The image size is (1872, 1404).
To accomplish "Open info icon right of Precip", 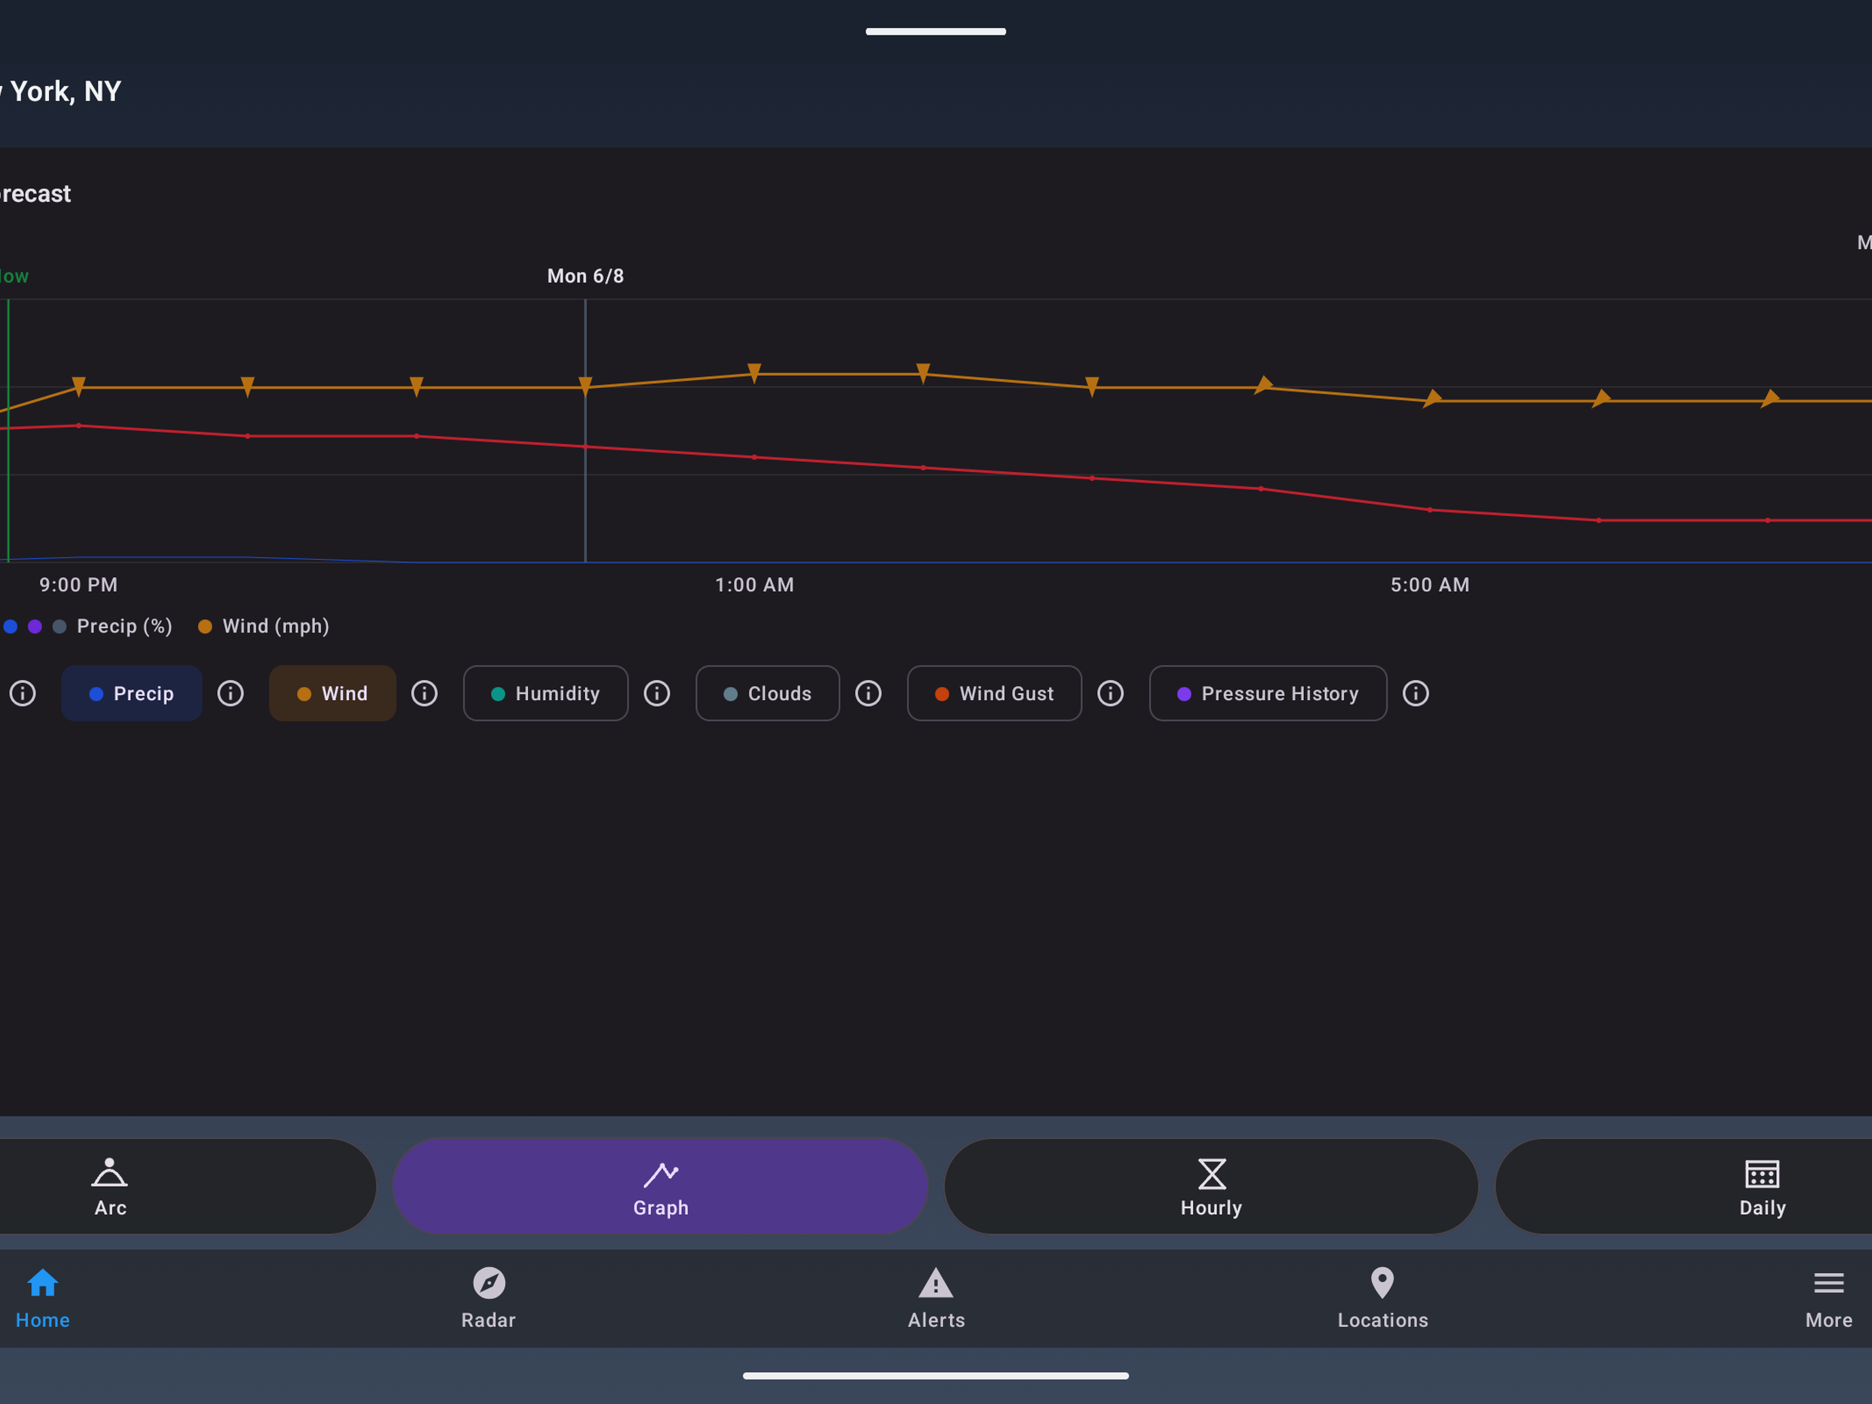I will pyautogui.click(x=230, y=693).
